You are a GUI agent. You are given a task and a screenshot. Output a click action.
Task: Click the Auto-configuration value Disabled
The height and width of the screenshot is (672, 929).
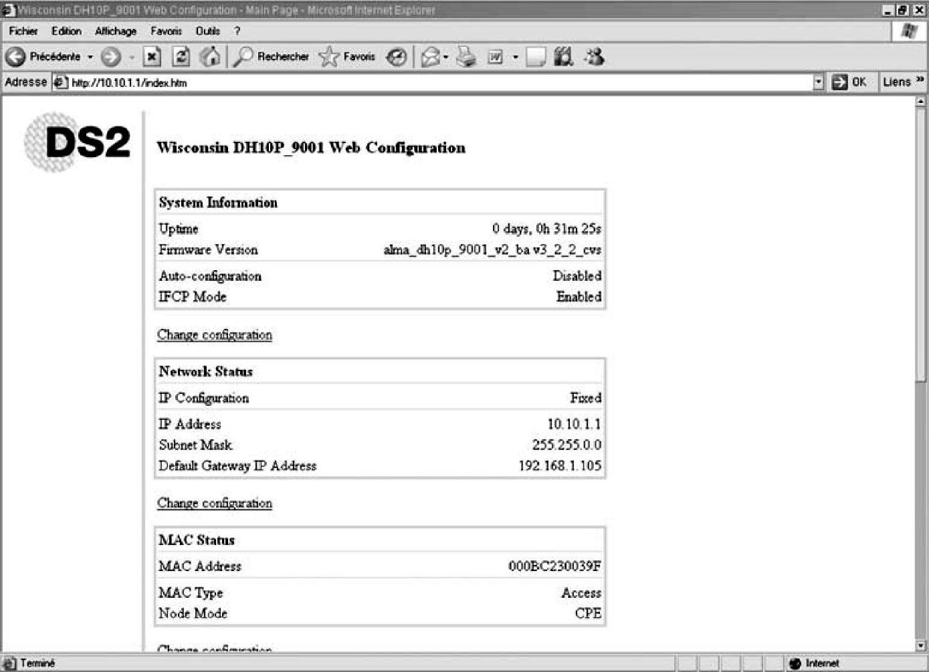pos(577,276)
